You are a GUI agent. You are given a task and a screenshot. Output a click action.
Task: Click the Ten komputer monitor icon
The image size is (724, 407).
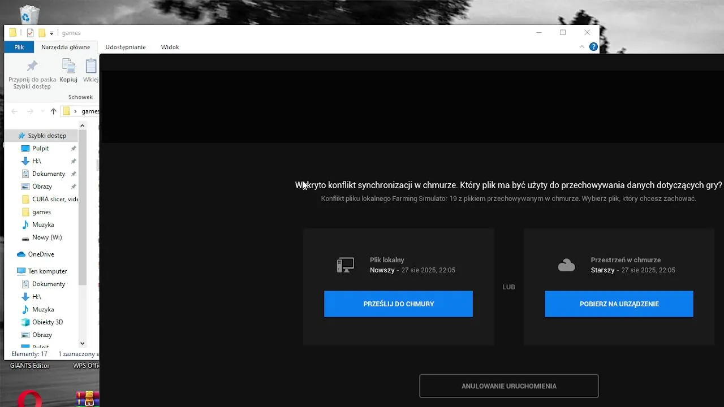click(21, 271)
